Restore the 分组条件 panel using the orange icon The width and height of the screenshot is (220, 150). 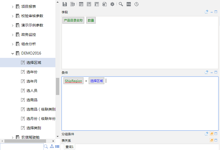212,134
